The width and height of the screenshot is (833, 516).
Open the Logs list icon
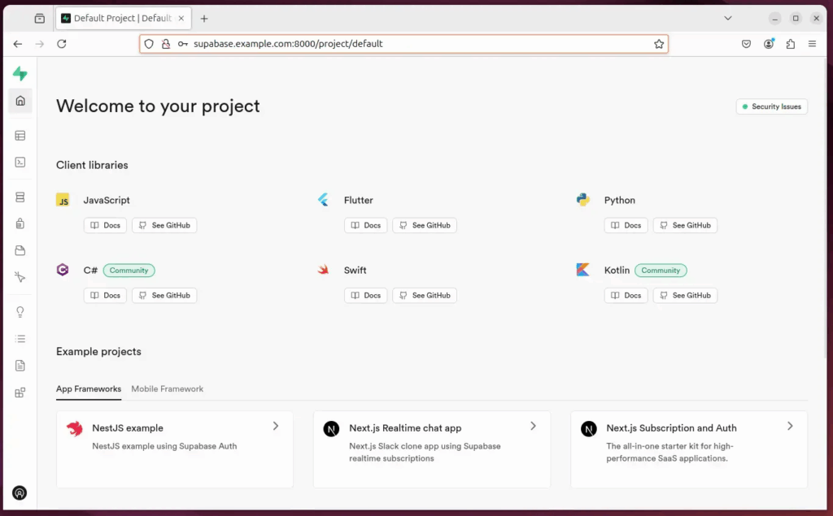point(20,339)
